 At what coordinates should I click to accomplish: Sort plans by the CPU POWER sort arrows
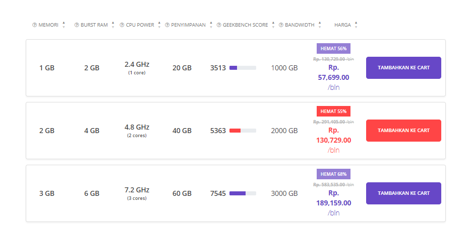159,25
